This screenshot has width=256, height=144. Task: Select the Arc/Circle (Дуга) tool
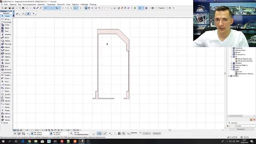coord(6,94)
